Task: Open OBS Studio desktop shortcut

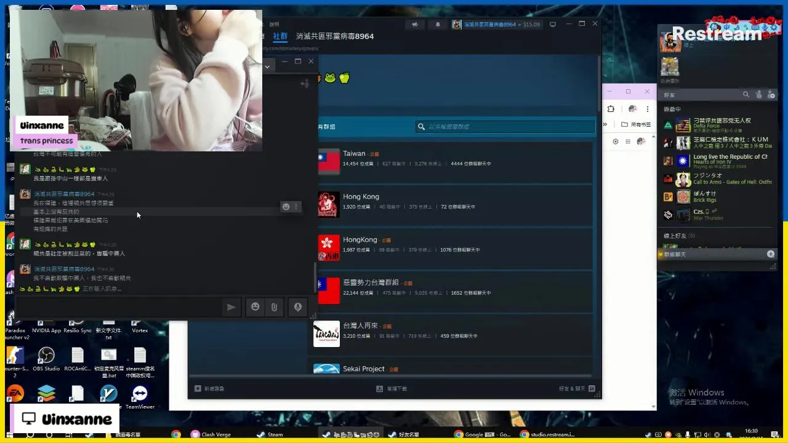Action: pos(46,360)
